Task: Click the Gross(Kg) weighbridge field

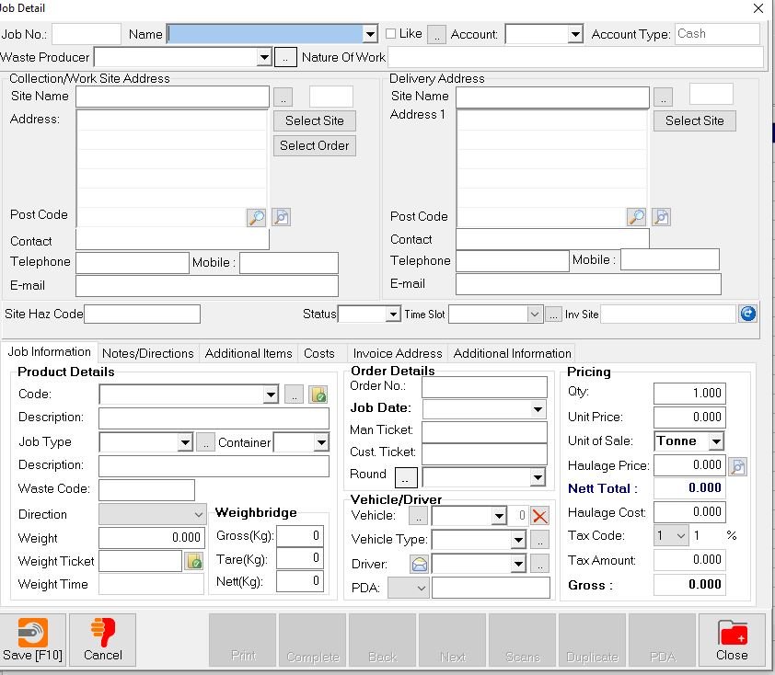Action: click(x=299, y=536)
